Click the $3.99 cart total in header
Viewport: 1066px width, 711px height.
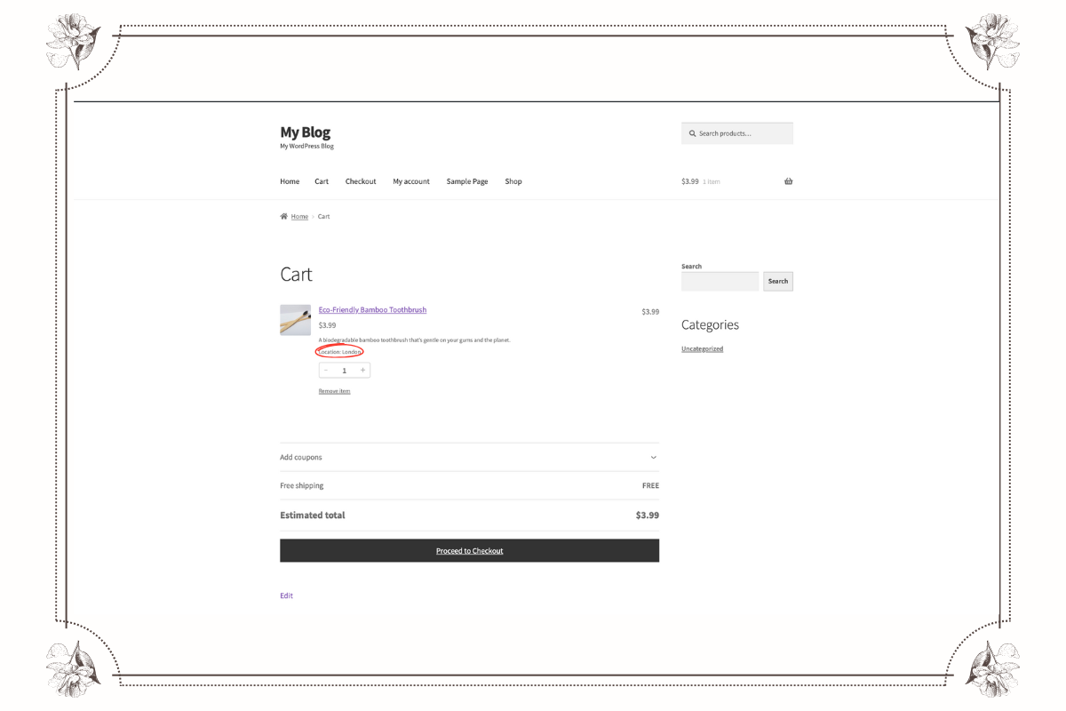click(x=688, y=180)
